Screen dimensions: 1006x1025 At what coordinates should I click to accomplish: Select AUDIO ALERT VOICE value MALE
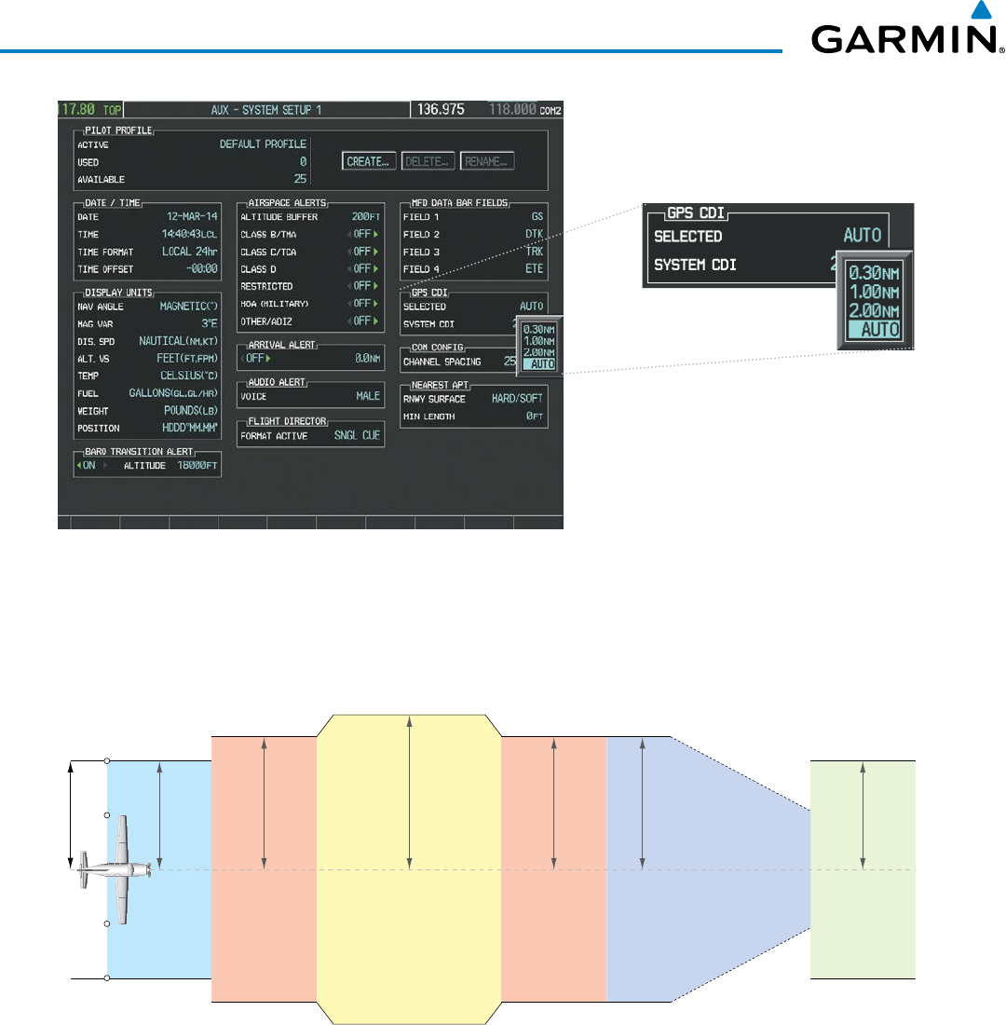(x=368, y=396)
